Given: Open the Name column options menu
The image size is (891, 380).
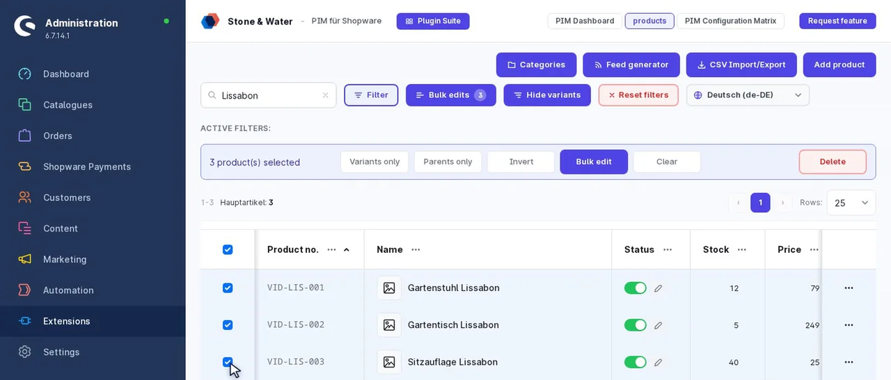Looking at the screenshot, I should pos(416,249).
